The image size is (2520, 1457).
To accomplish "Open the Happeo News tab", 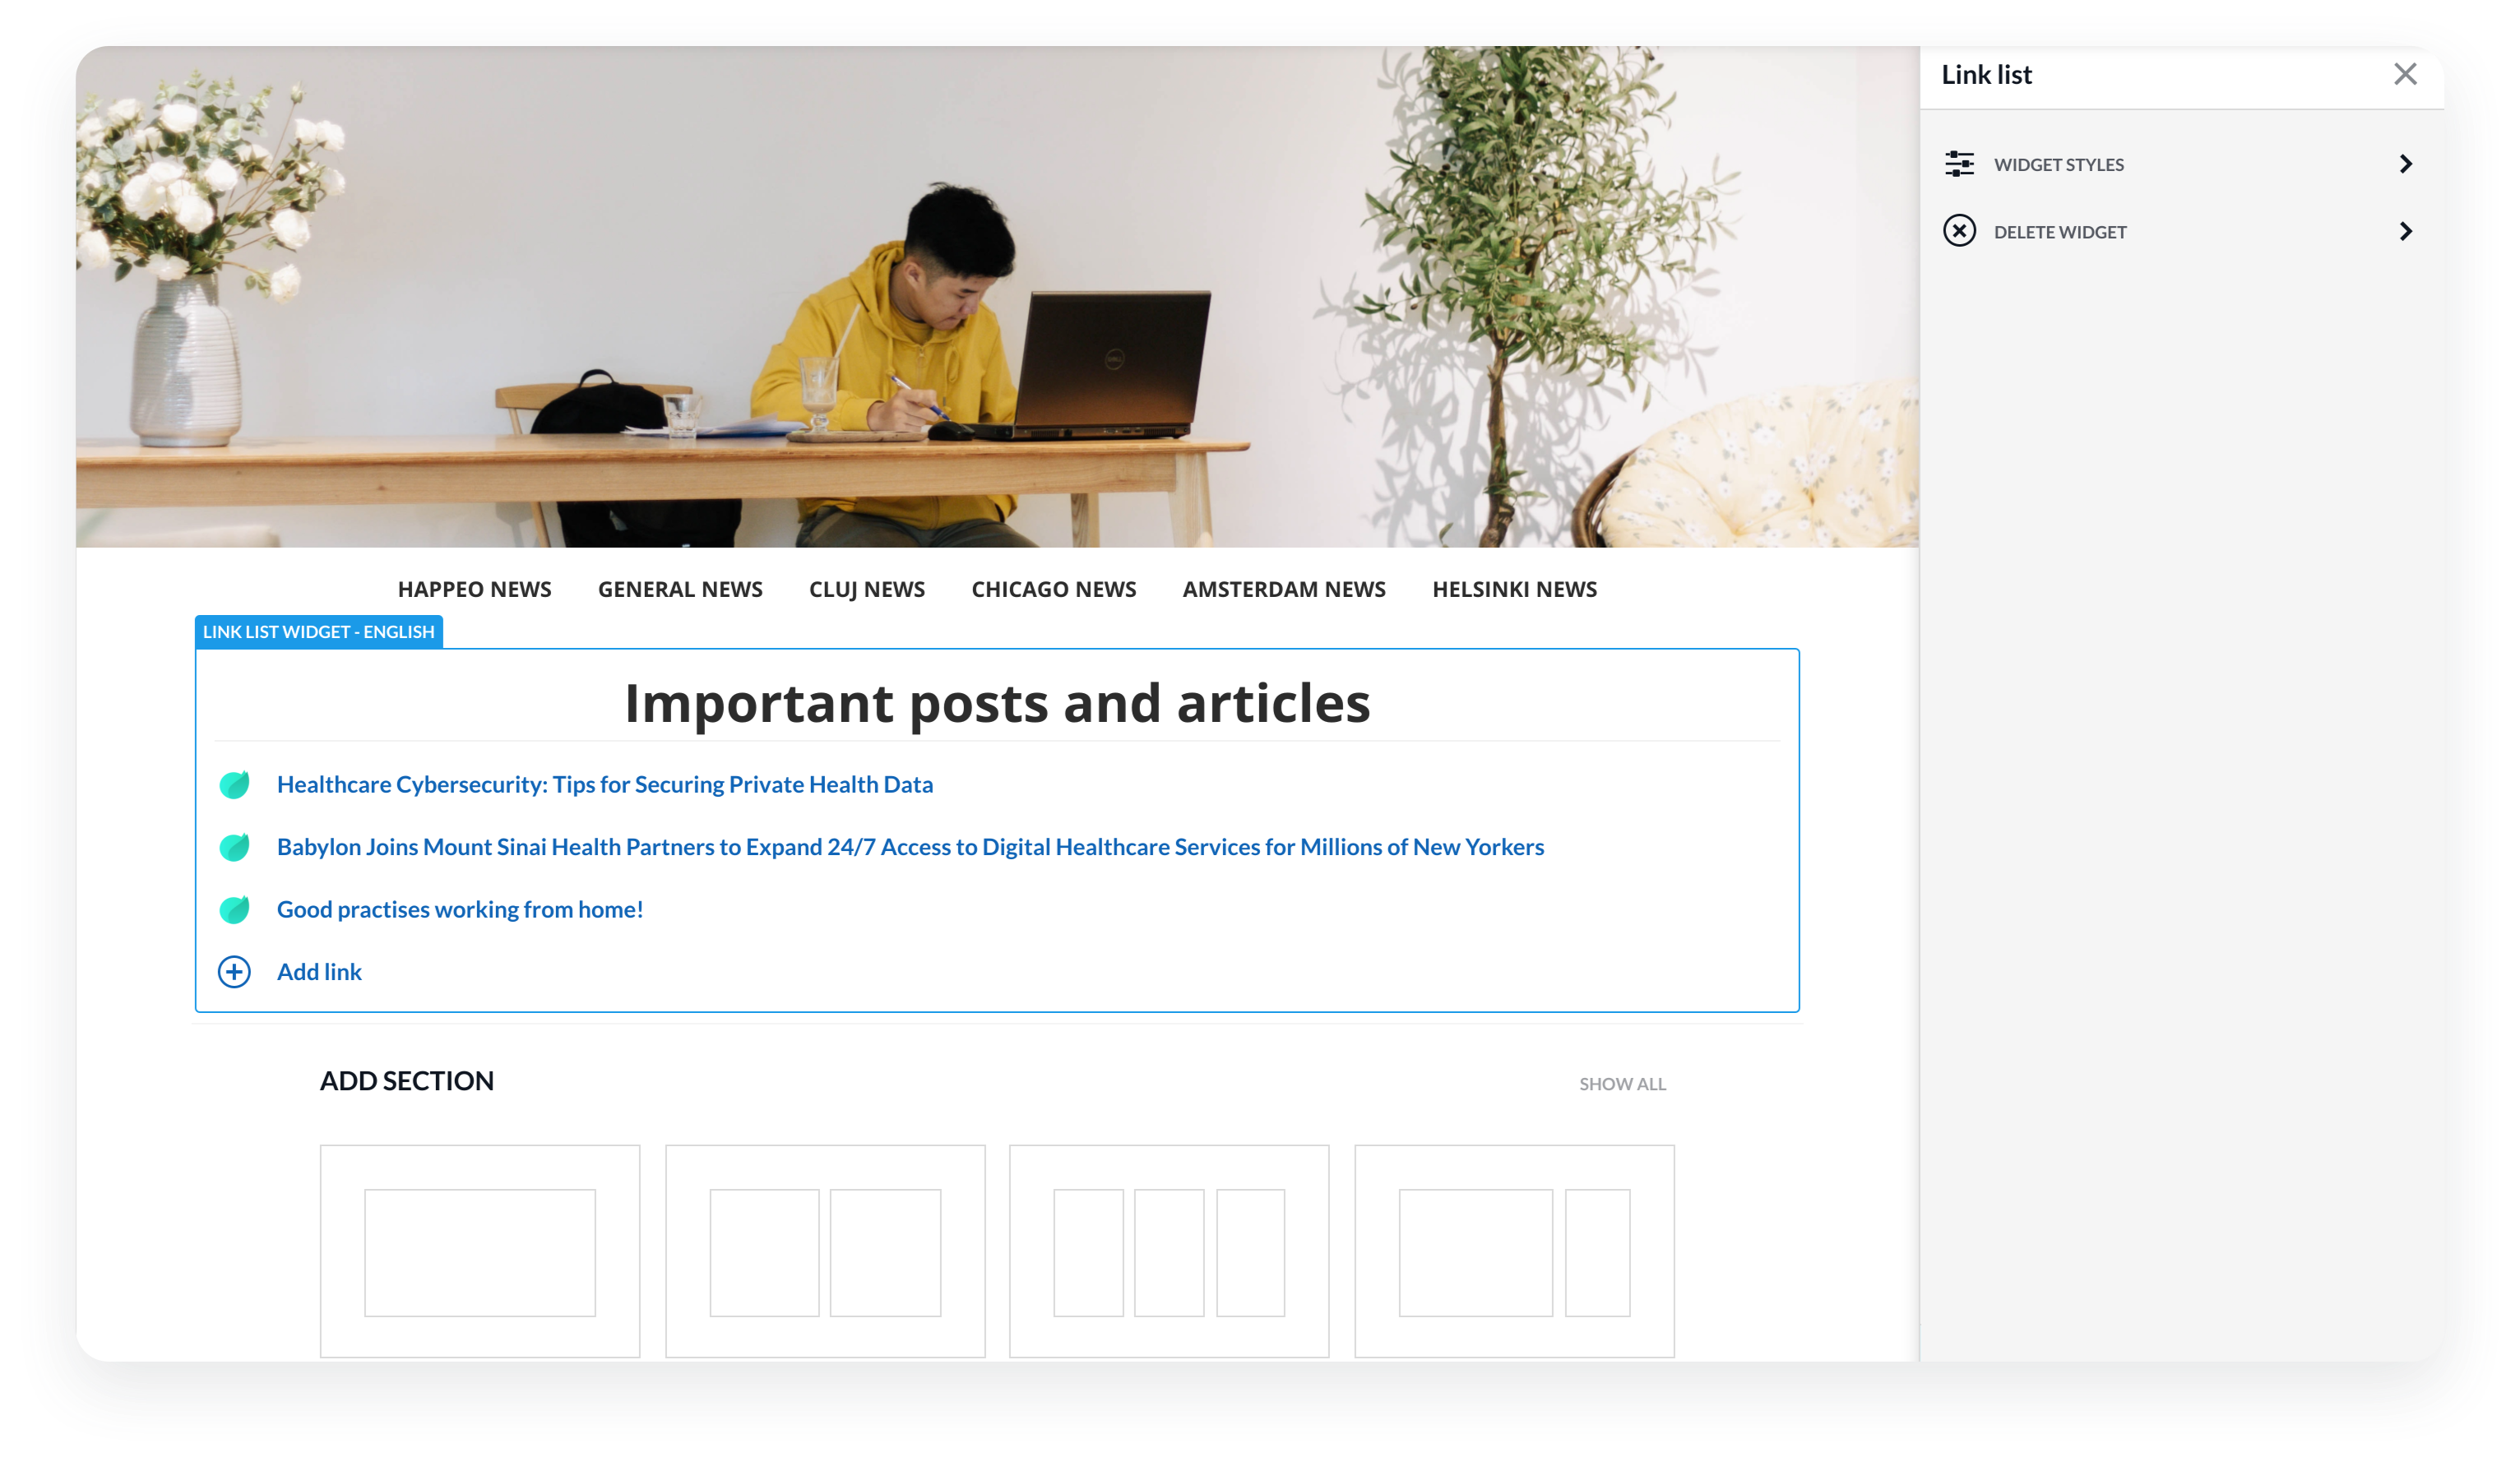I will pyautogui.click(x=474, y=589).
